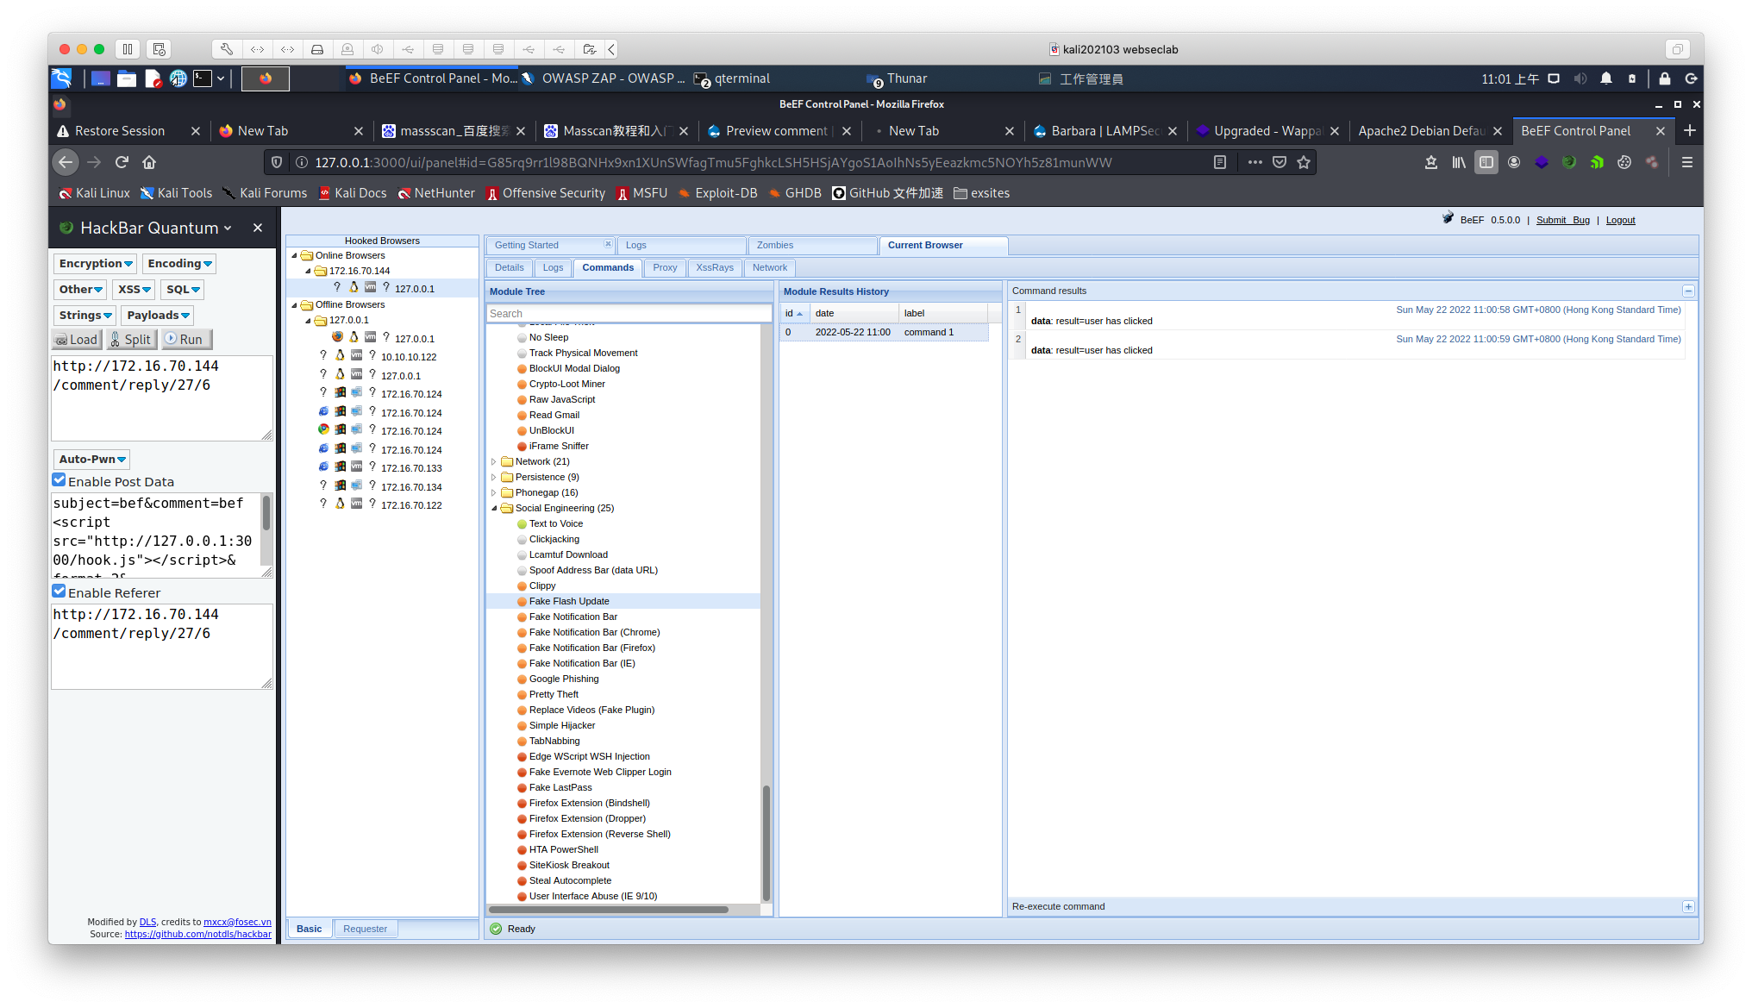Collapse the Command results panel
This screenshot has width=1752, height=1008.
1688,291
